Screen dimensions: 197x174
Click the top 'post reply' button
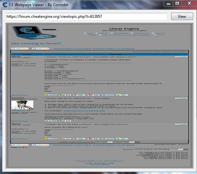41,49
